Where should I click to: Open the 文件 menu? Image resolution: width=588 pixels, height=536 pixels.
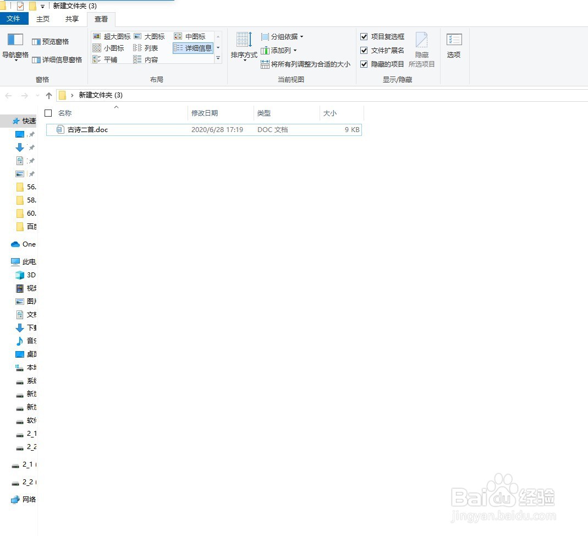(14, 18)
